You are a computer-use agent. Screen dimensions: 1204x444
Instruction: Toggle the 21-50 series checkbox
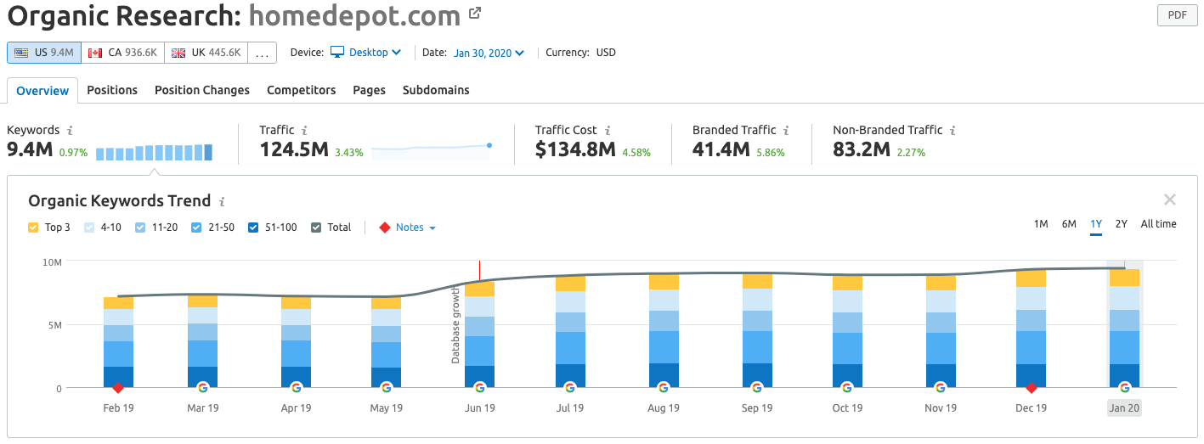(196, 228)
